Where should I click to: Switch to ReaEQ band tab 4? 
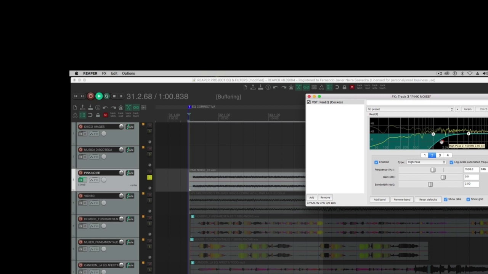[448, 155]
